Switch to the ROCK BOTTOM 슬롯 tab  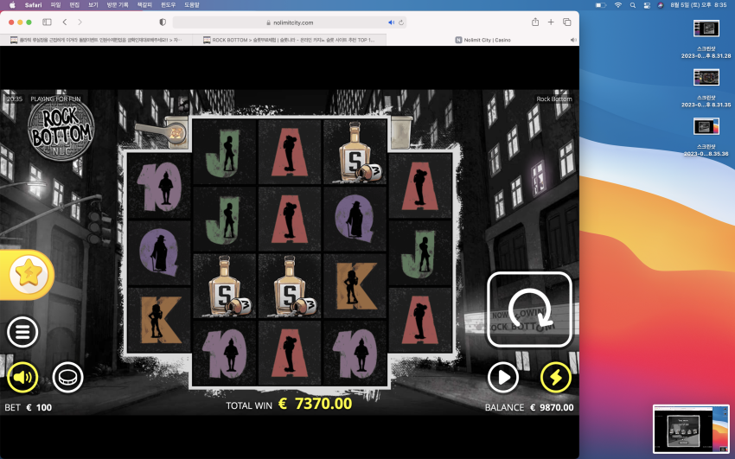tap(289, 40)
